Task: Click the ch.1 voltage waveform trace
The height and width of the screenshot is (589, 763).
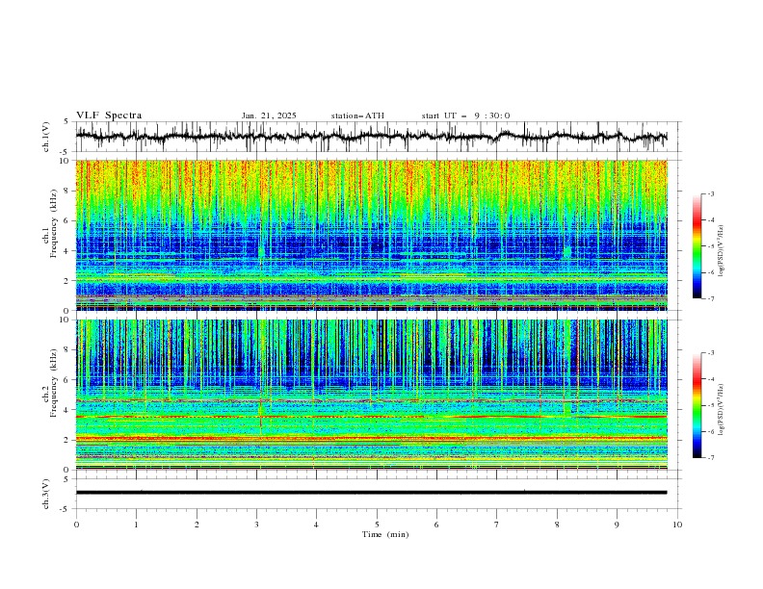Action: 371,136
